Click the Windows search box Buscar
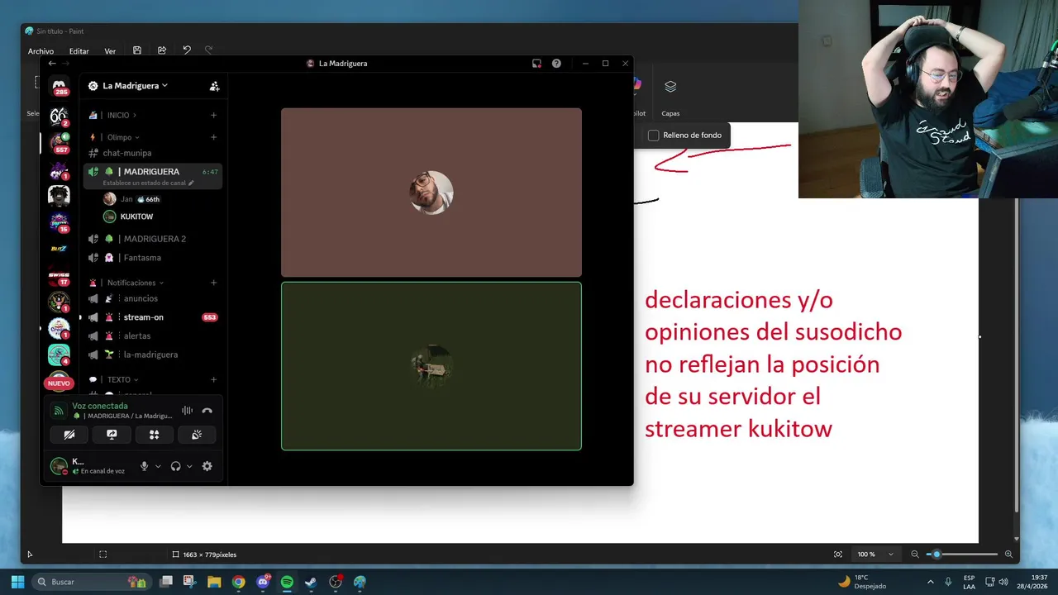Screen dimensions: 1058x595 90,582
